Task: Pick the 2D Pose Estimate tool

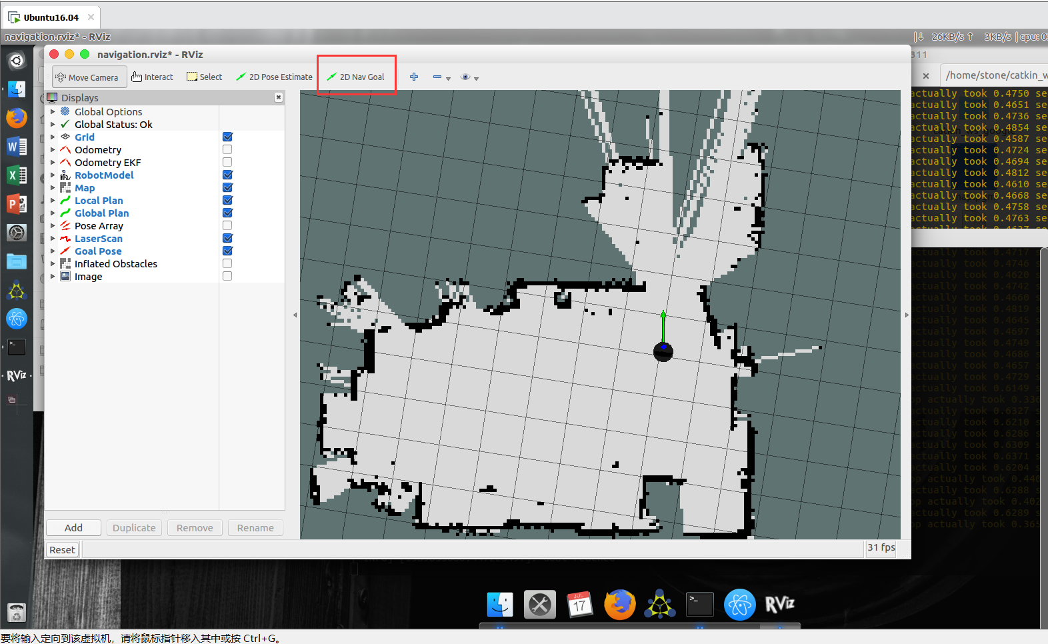Action: pyautogui.click(x=274, y=77)
